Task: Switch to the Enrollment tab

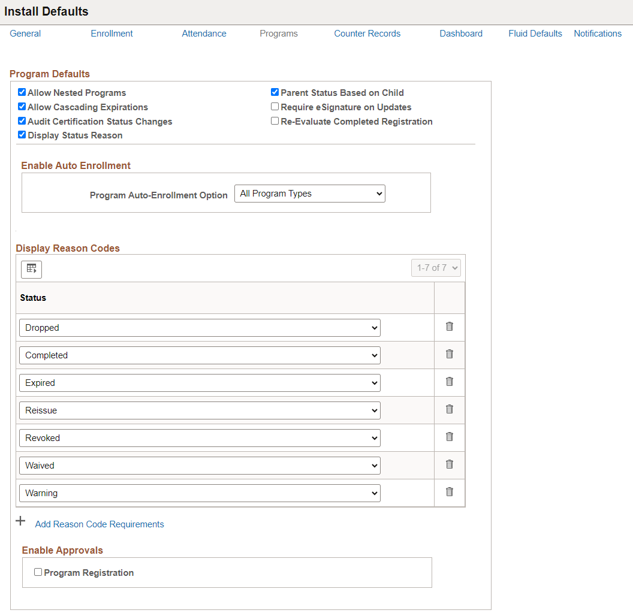Action: click(112, 34)
